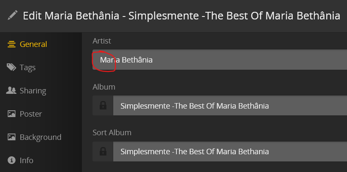Click into the Artist text field
Image resolution: width=347 pixels, height=172 pixels.
[x=221, y=60]
